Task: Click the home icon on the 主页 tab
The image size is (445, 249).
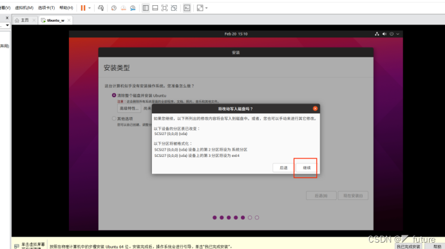Action: (x=17, y=21)
